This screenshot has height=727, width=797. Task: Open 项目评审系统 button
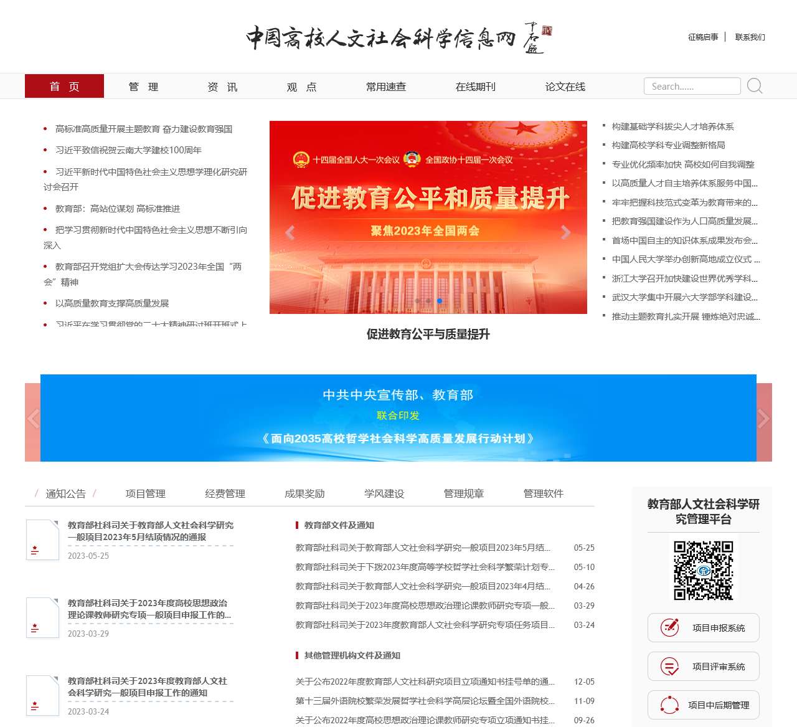(x=704, y=666)
